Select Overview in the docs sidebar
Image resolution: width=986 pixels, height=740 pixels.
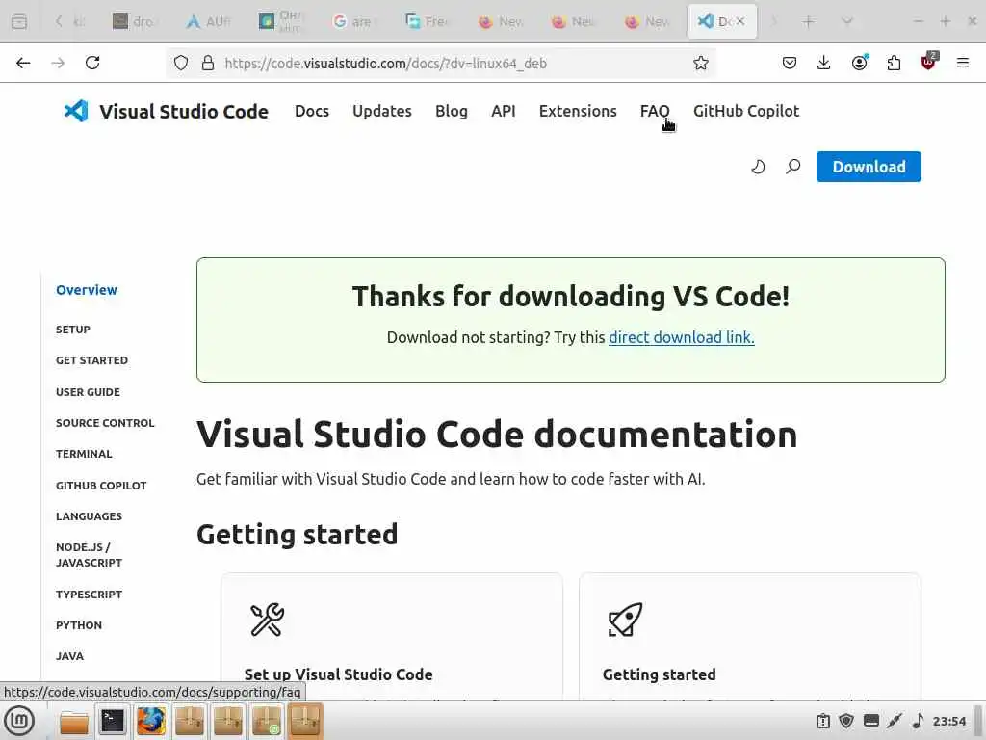(x=86, y=290)
